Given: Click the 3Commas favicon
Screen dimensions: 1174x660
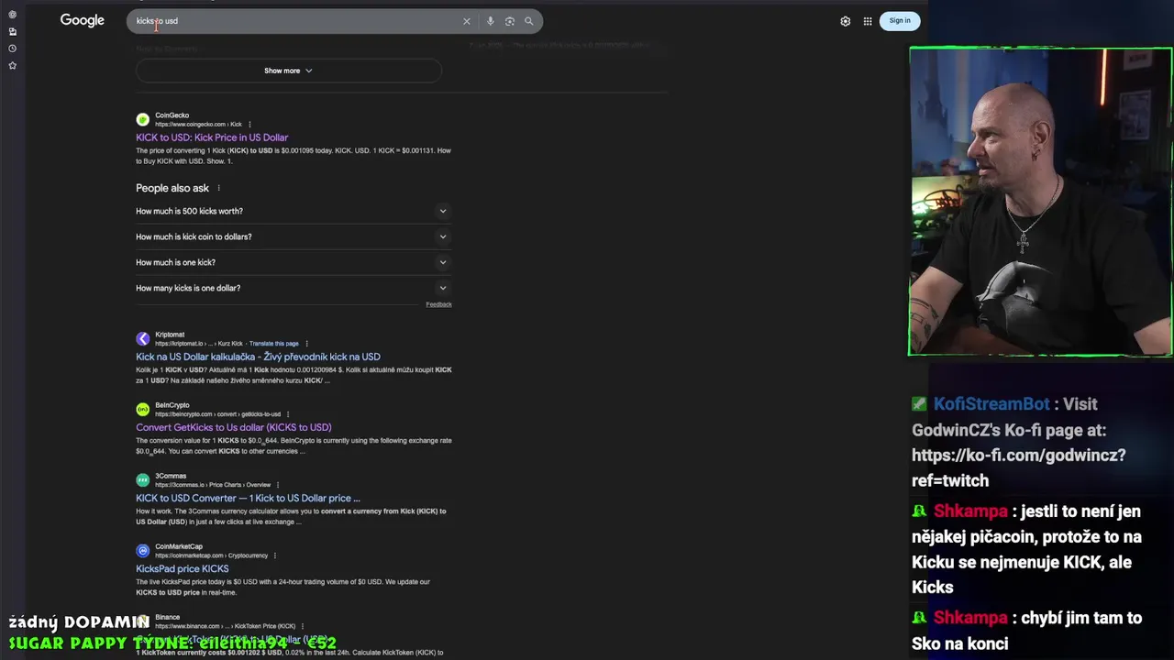Looking at the screenshot, I should click(x=142, y=480).
